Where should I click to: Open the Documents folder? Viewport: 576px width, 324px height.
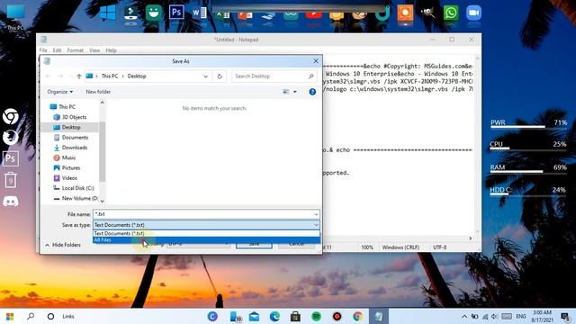[x=71, y=137]
